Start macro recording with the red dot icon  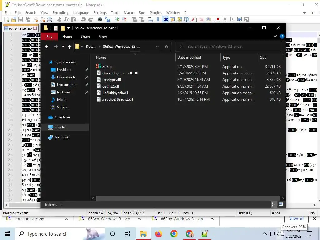click(218, 19)
